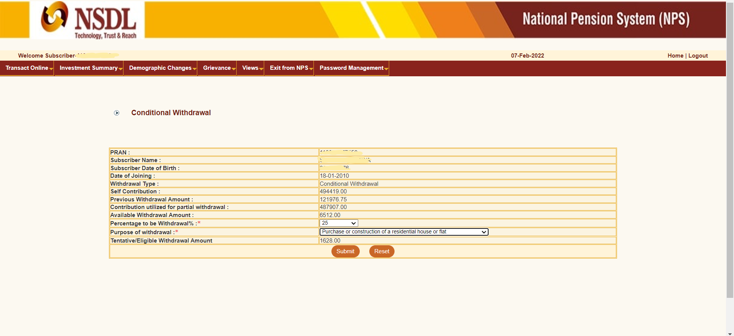Click Available Withdrawal Amount value 6512.00

pos(330,215)
